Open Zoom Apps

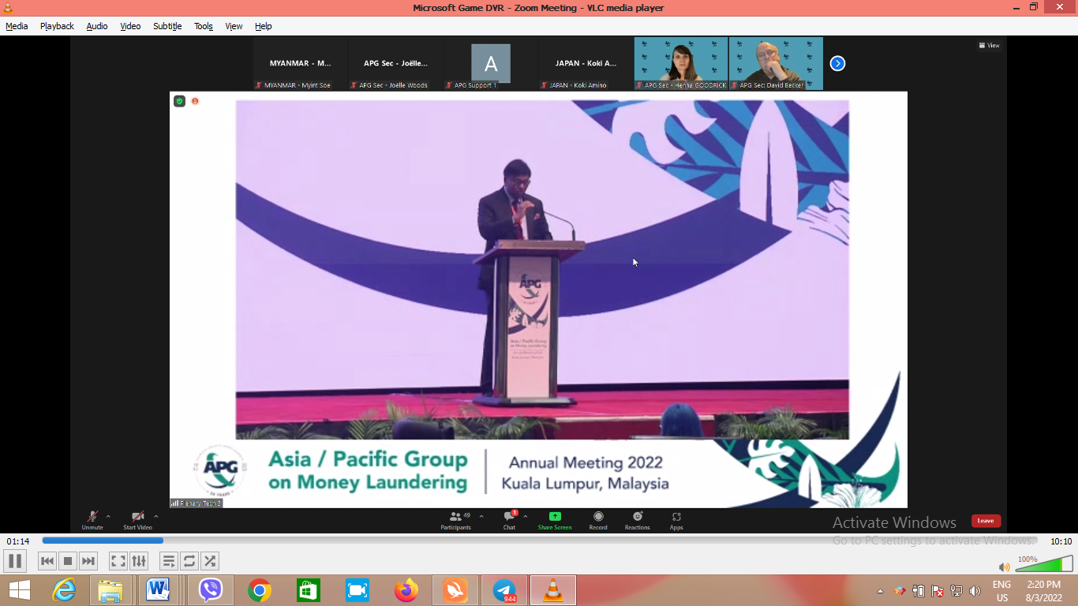point(676,520)
